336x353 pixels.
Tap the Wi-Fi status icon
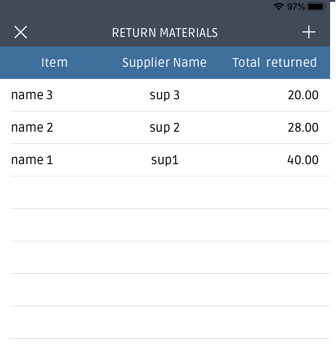point(278,7)
